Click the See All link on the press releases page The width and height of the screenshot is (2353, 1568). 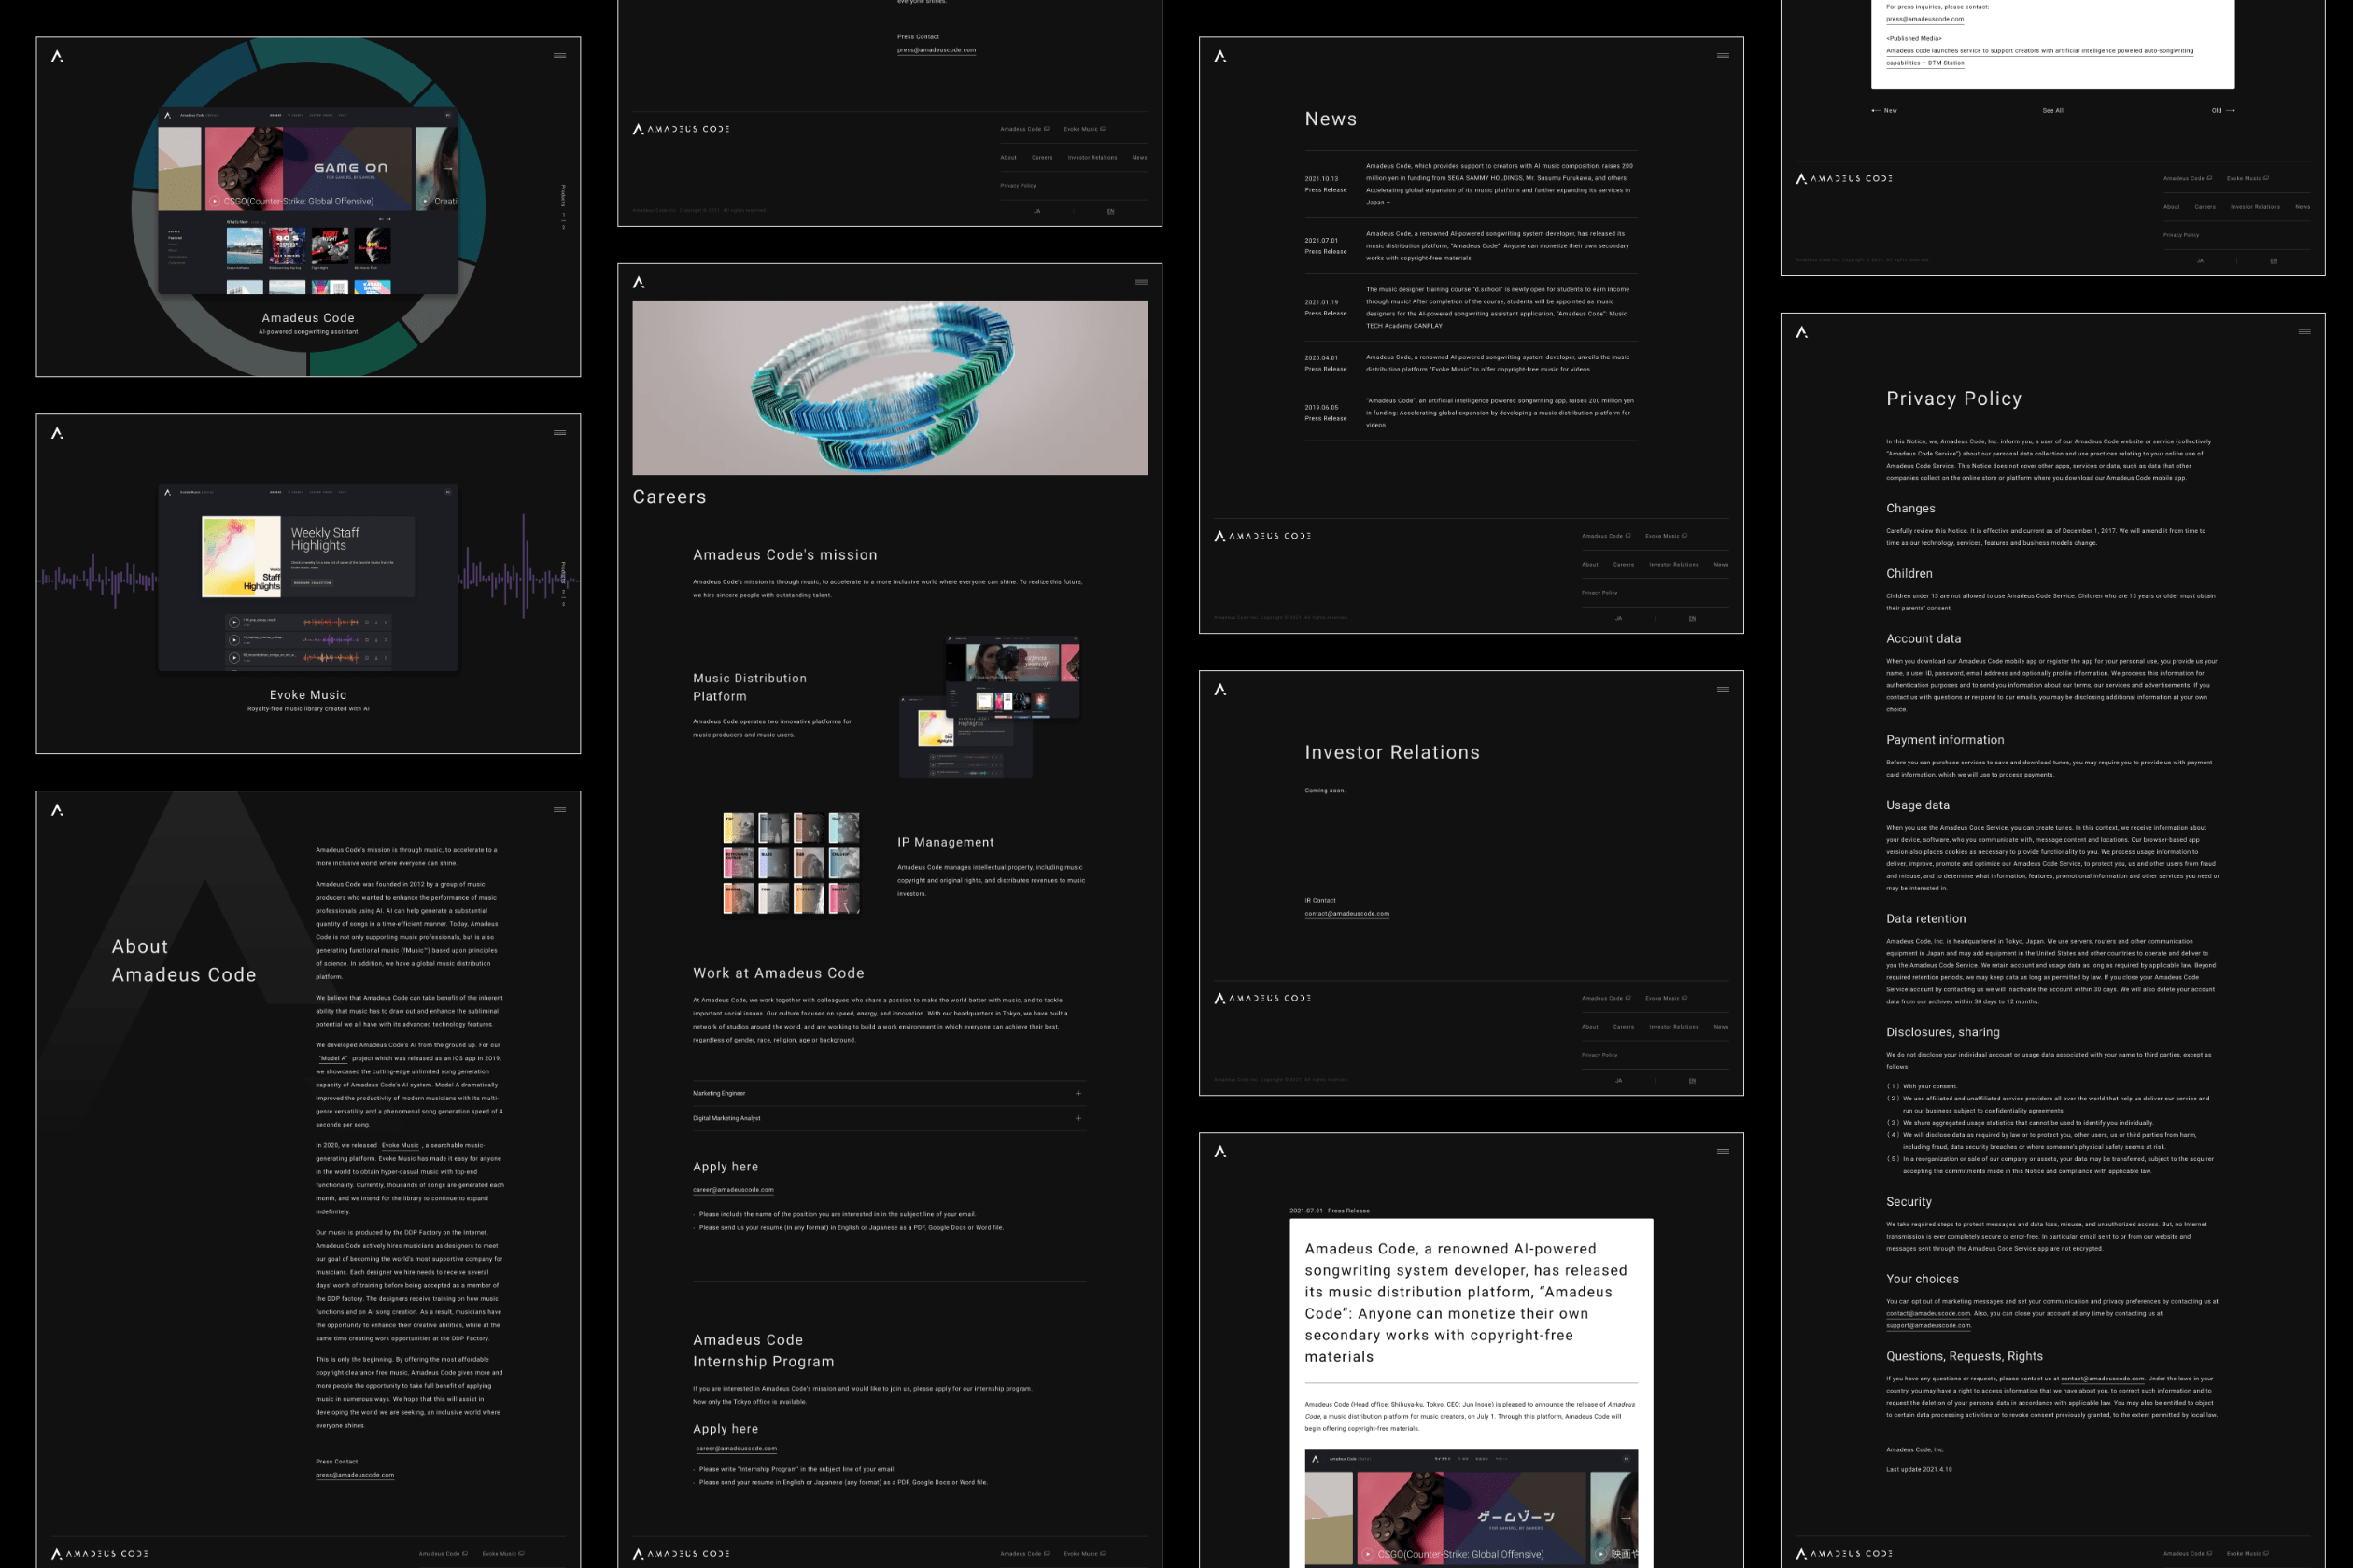(2053, 110)
